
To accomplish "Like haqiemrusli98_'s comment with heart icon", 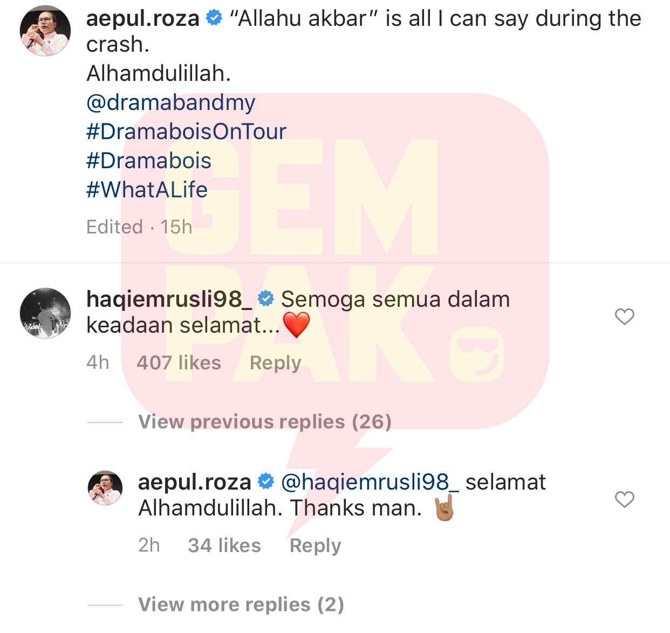I will [625, 316].
